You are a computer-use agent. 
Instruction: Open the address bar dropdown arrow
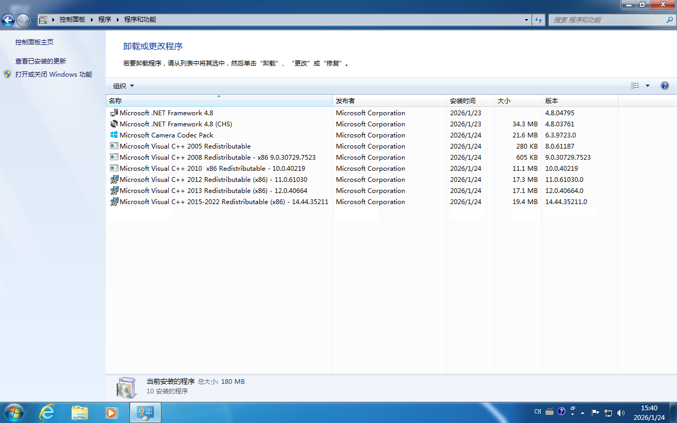click(526, 20)
